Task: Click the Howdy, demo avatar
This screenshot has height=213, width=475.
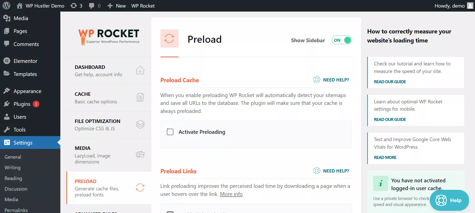Action: pos(470,6)
